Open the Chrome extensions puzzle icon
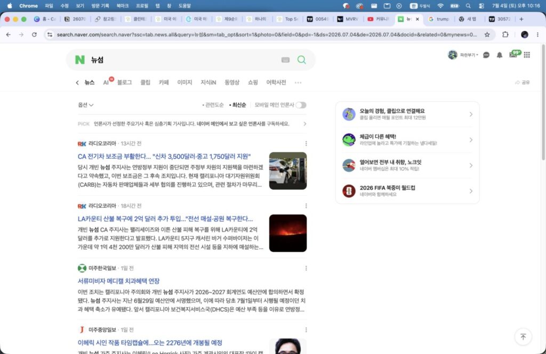This screenshot has height=354, width=546. coord(505,35)
